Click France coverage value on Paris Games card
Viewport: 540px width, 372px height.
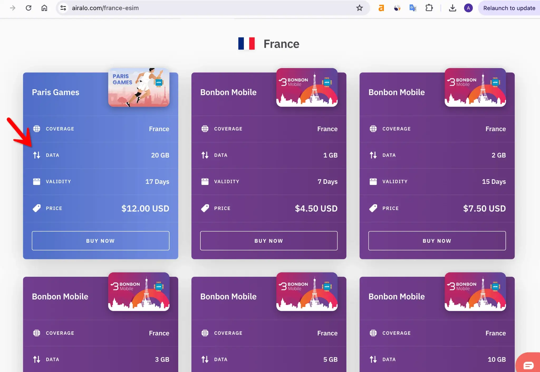[x=159, y=129]
